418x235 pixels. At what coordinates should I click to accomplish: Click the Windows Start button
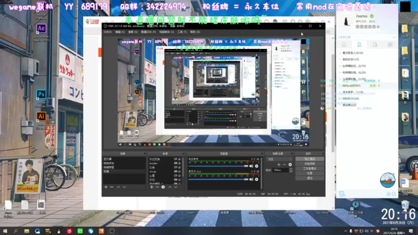(x=5, y=231)
